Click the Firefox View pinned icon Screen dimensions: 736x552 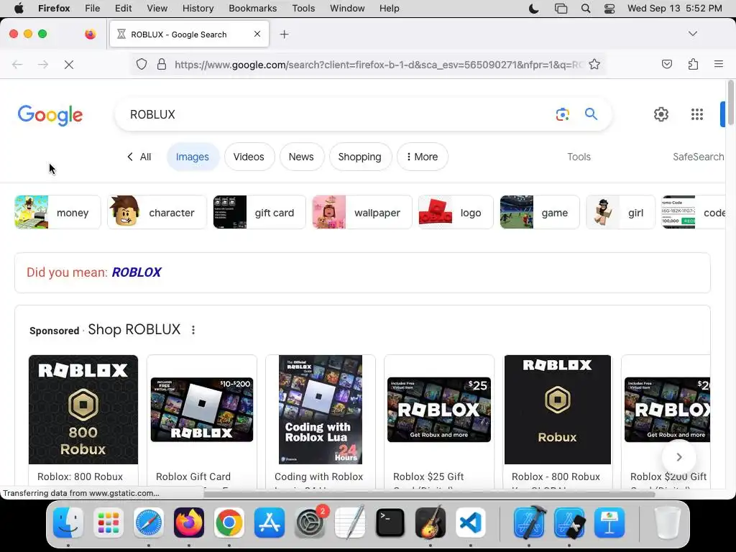click(90, 34)
